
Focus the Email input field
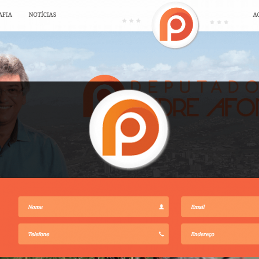click(x=220, y=207)
